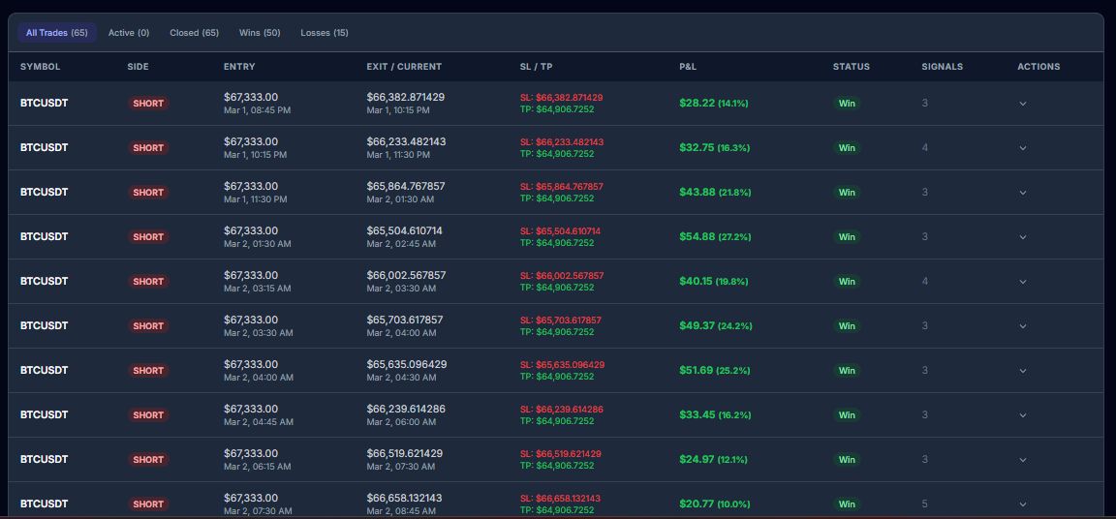Viewport: 1116px width, 519px height.
Task: Click BTCUSDT symbol in the $51.69 row
Action: point(45,371)
